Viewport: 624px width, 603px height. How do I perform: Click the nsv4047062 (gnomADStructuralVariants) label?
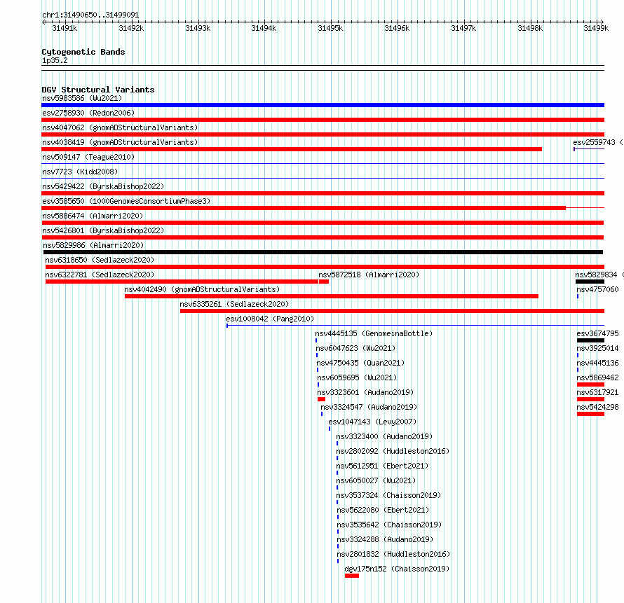(120, 127)
